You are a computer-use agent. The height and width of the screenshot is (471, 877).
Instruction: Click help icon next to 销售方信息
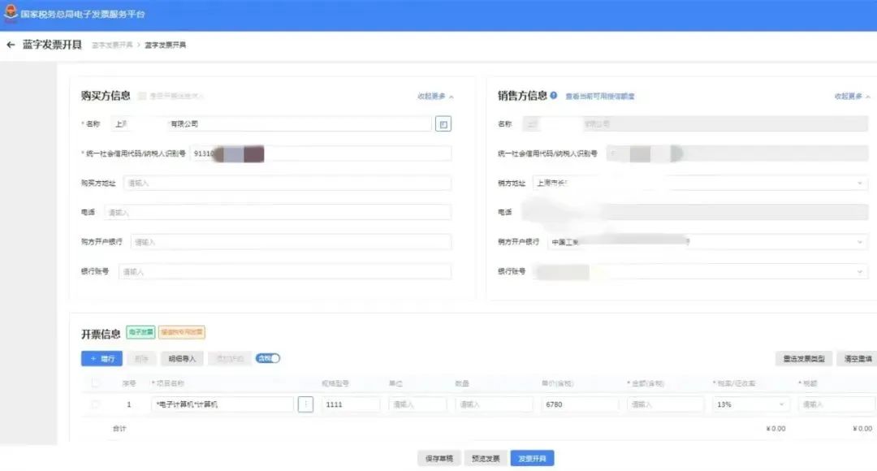coord(554,95)
